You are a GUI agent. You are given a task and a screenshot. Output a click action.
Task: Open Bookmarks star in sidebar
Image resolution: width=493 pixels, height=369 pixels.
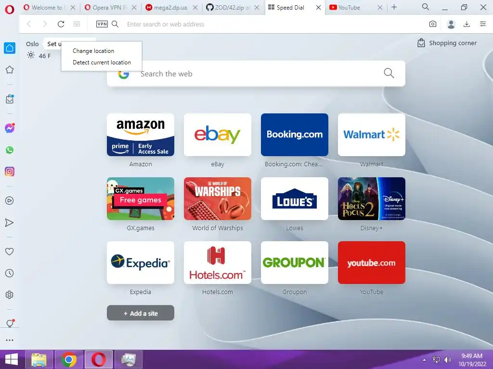[x=10, y=70]
